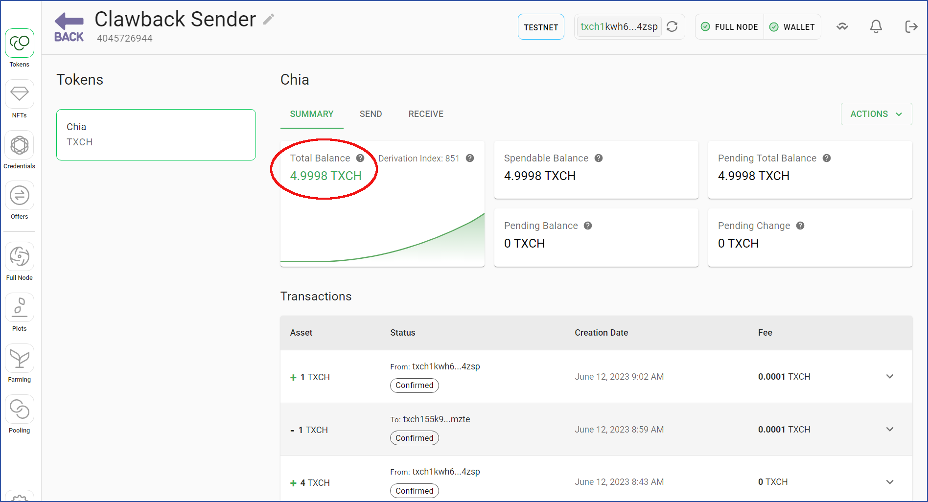
Task: Open the ACTIONS dropdown
Action: (x=876, y=114)
